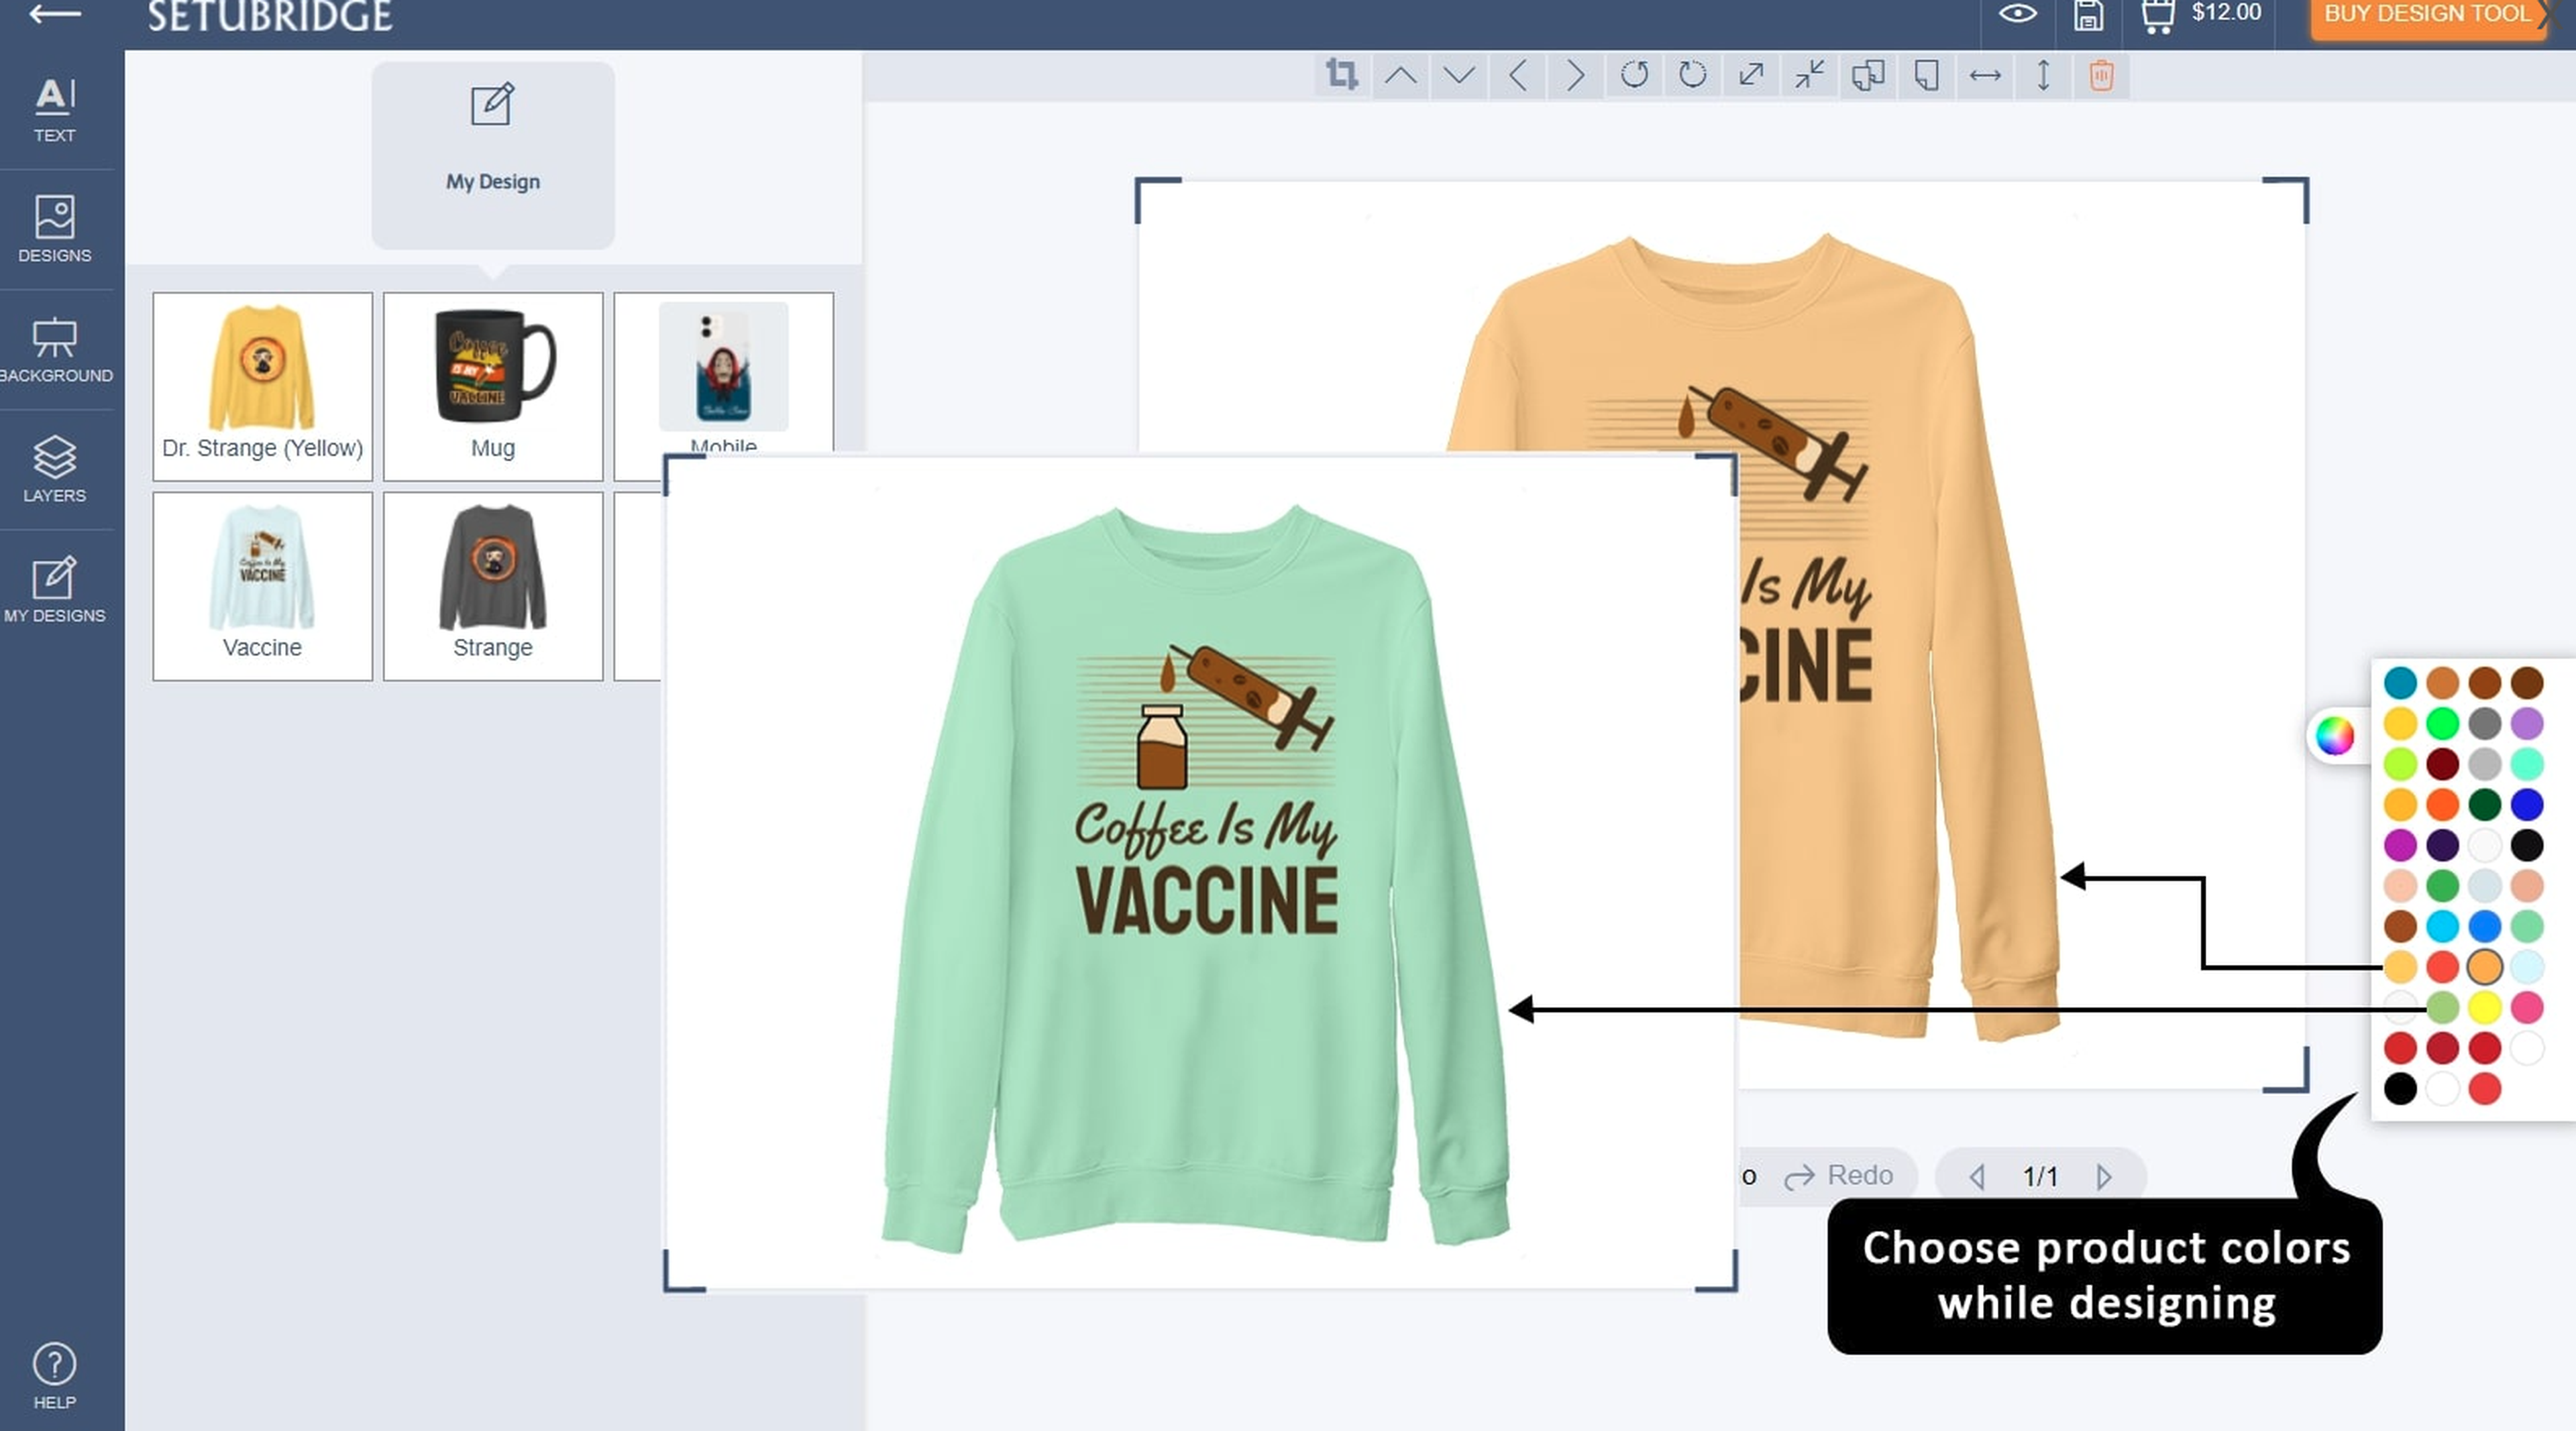The image size is (2576, 1431).
Task: Select the crop tool icon
Action: [1341, 75]
